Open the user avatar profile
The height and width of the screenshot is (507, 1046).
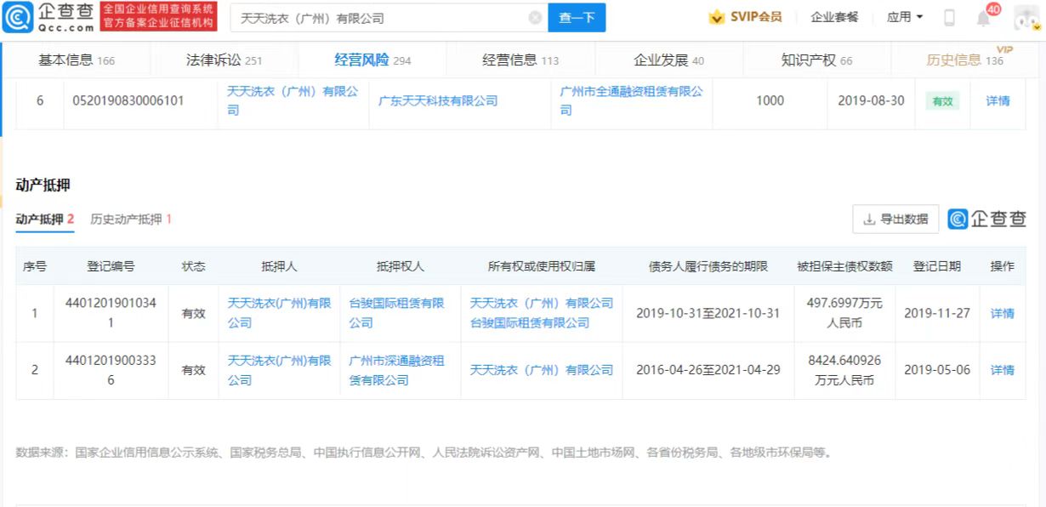pyautogui.click(x=1026, y=17)
